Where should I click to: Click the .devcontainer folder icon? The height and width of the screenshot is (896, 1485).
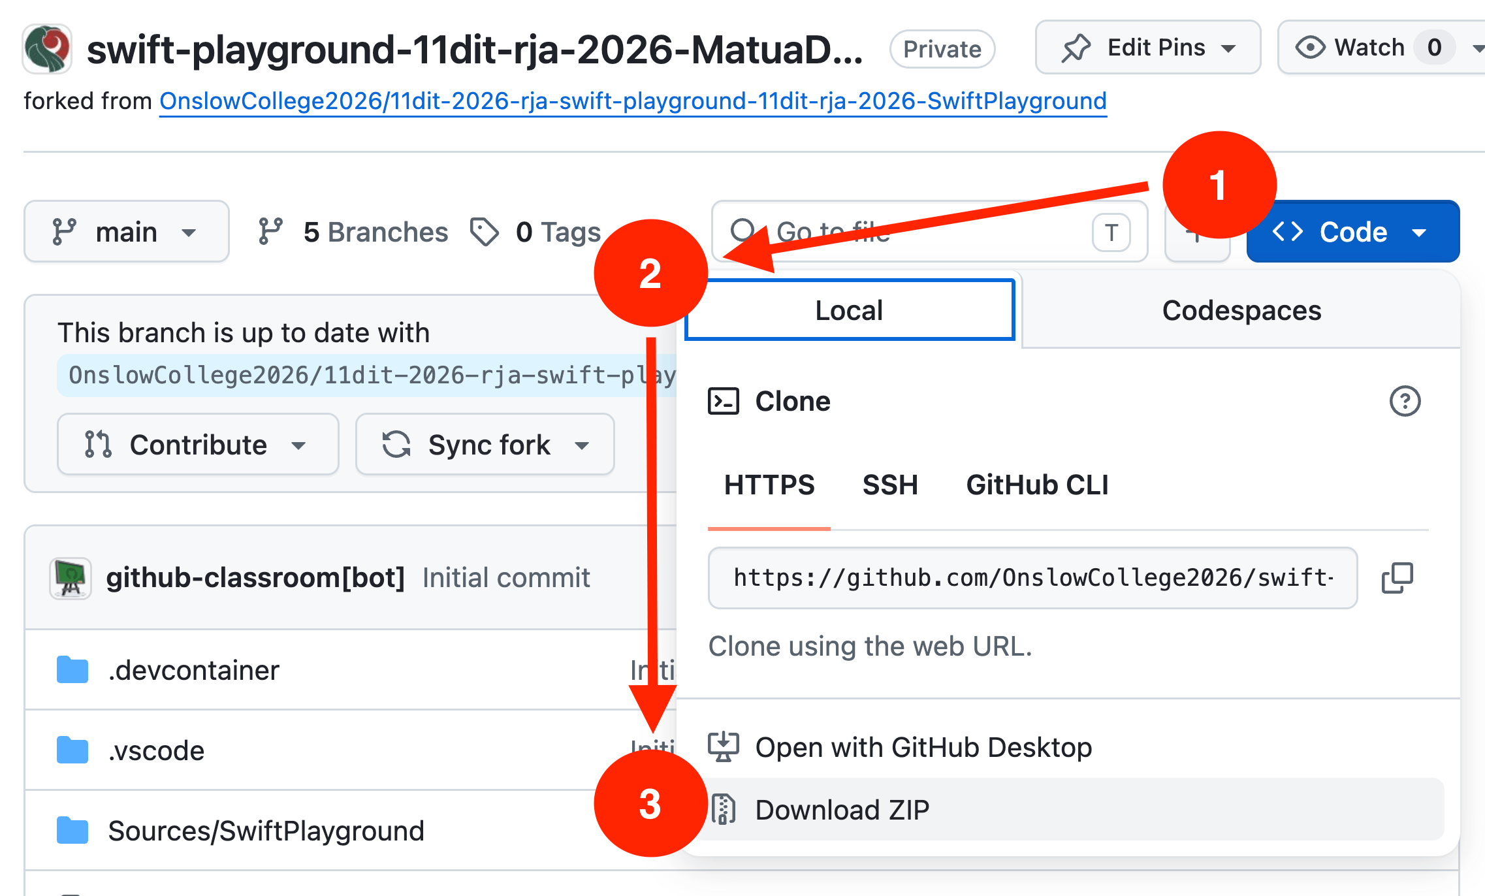point(72,670)
